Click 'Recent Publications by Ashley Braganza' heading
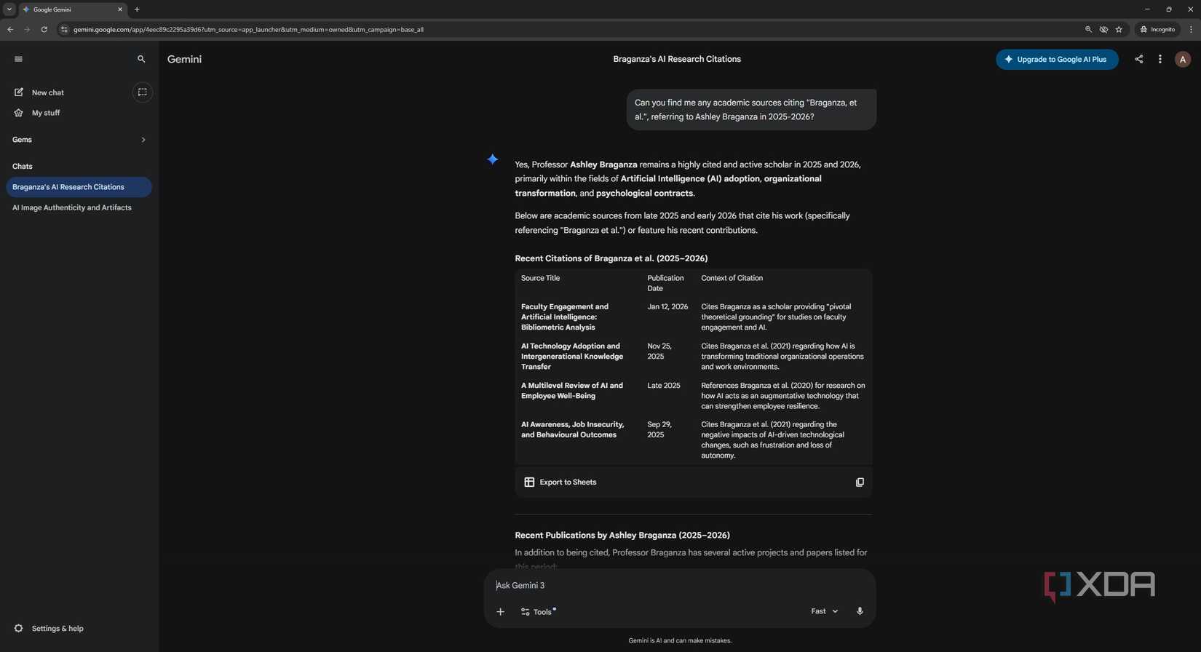 622,535
